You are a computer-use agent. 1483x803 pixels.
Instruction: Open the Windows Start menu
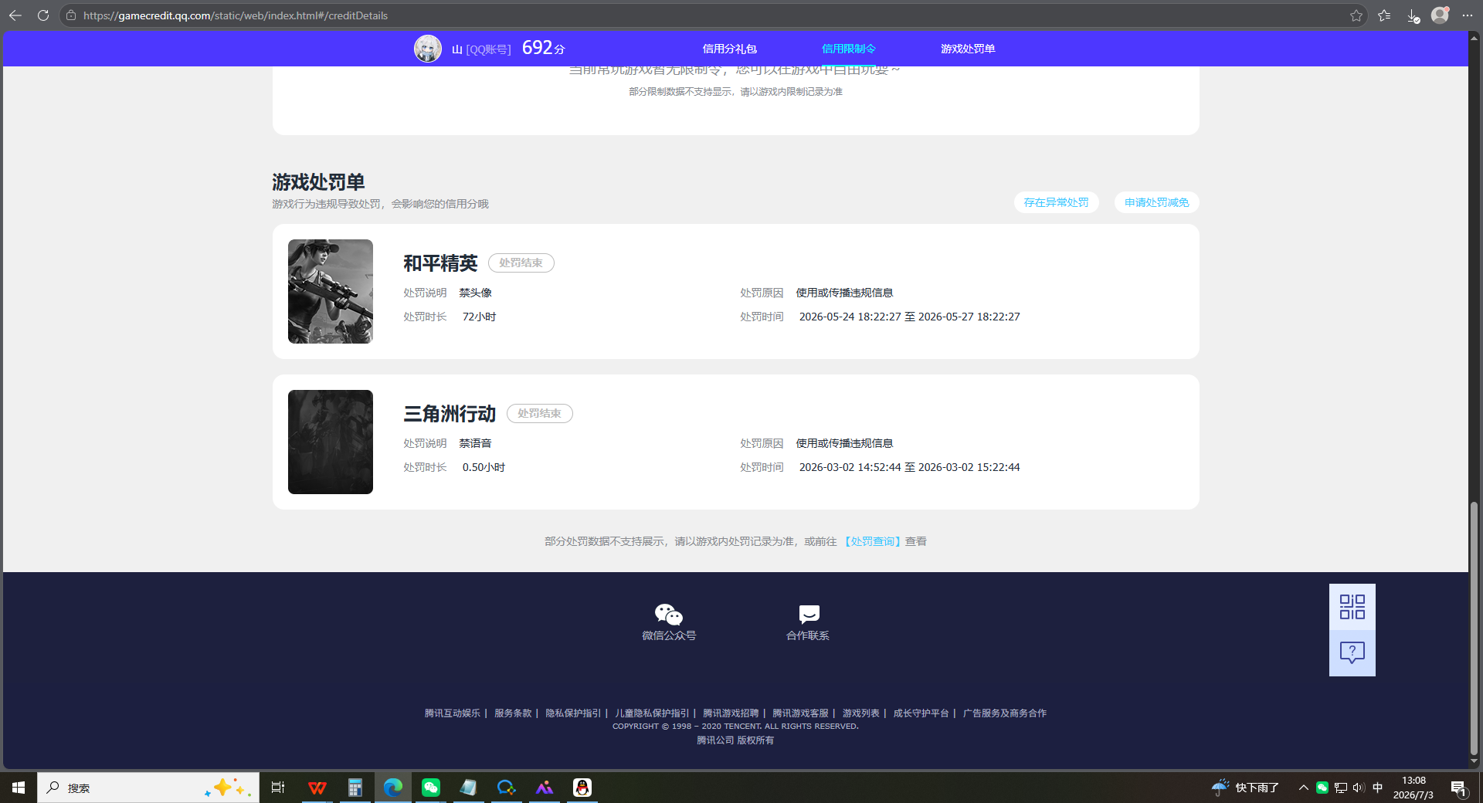click(x=19, y=788)
